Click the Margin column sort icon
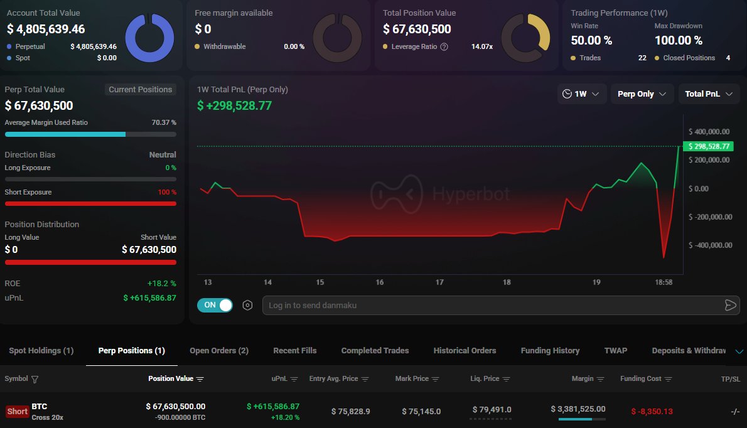Viewport: 747px width, 428px height. point(601,379)
